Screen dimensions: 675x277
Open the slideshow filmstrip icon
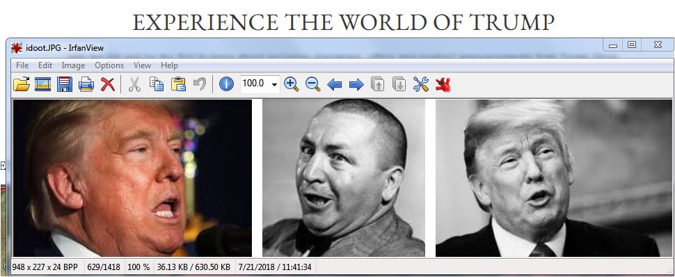pyautogui.click(x=42, y=84)
